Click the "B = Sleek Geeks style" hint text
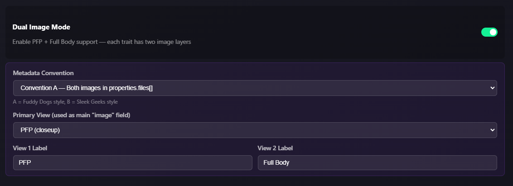Screen dimensions: 513x186 (x=92, y=102)
